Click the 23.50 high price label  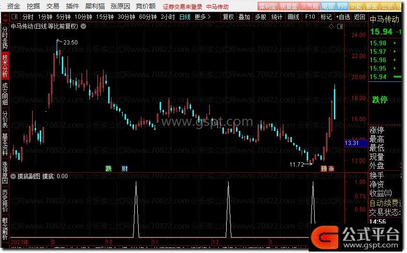[70, 42]
